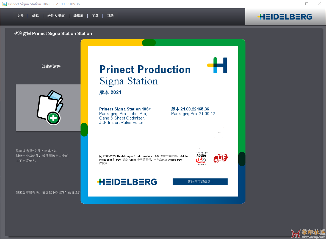Click the 版本 2021 text
This screenshot has width=326, height=239.
pyautogui.click(x=110, y=92)
